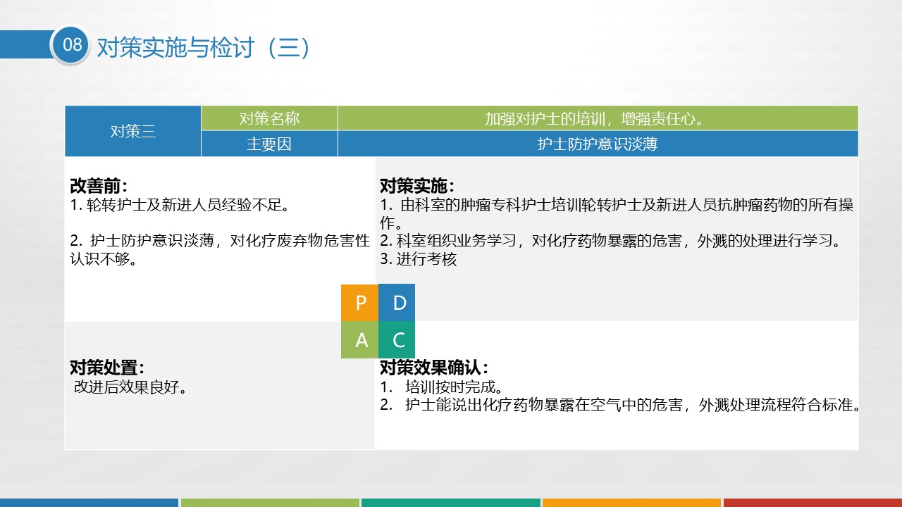902x507 pixels.
Task: Click the line 培训按时完成。
Action: [x=442, y=387]
